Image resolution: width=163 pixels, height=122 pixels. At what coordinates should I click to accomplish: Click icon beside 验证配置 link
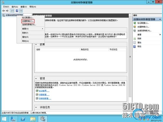coord(37,91)
